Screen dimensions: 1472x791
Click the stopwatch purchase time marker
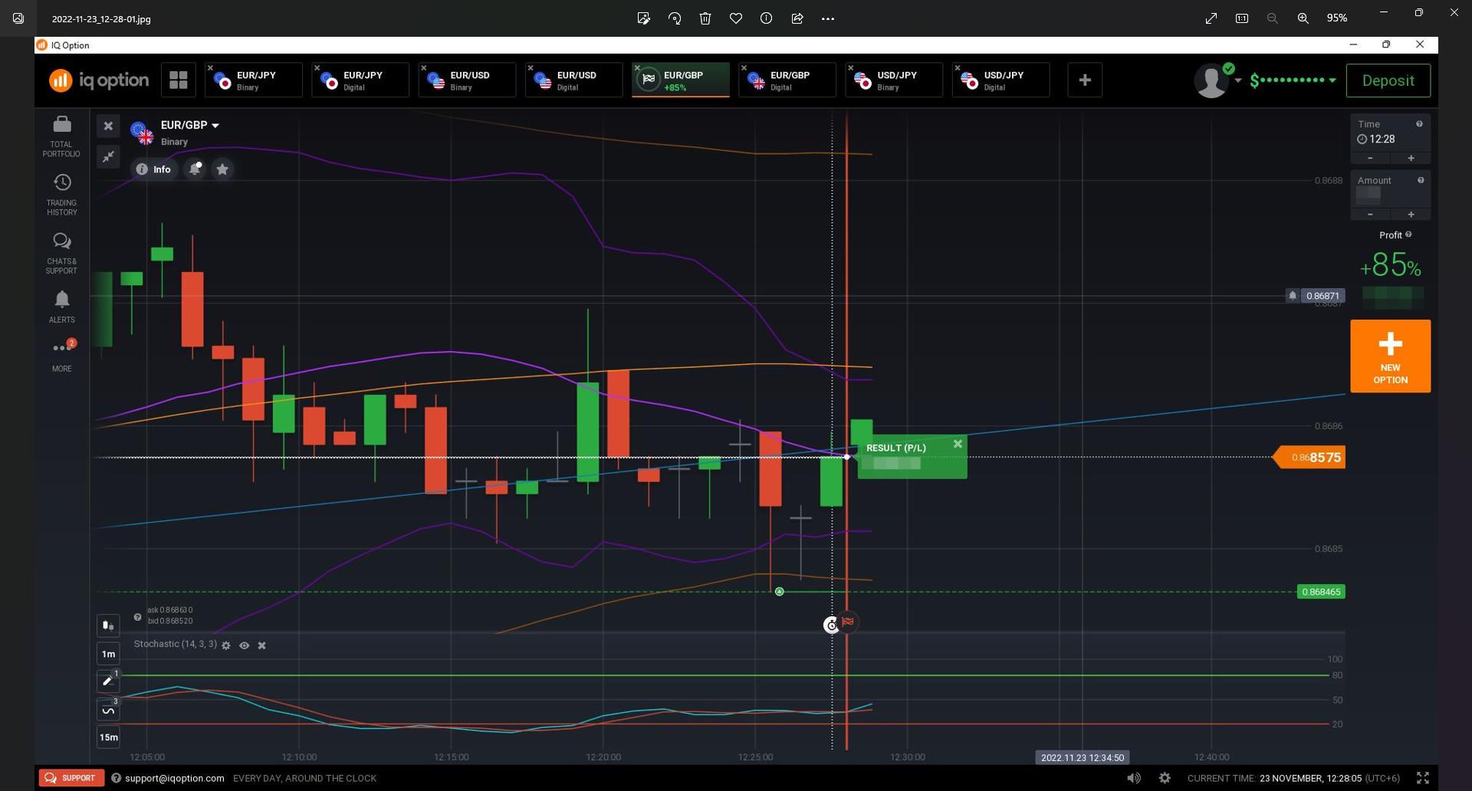[x=831, y=625]
